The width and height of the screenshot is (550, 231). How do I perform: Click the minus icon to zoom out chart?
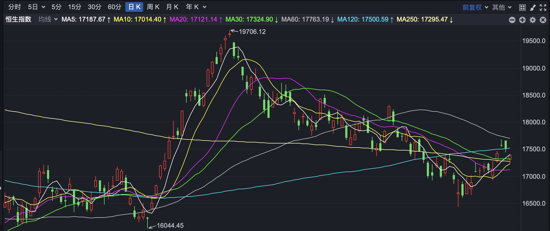[512, 20]
